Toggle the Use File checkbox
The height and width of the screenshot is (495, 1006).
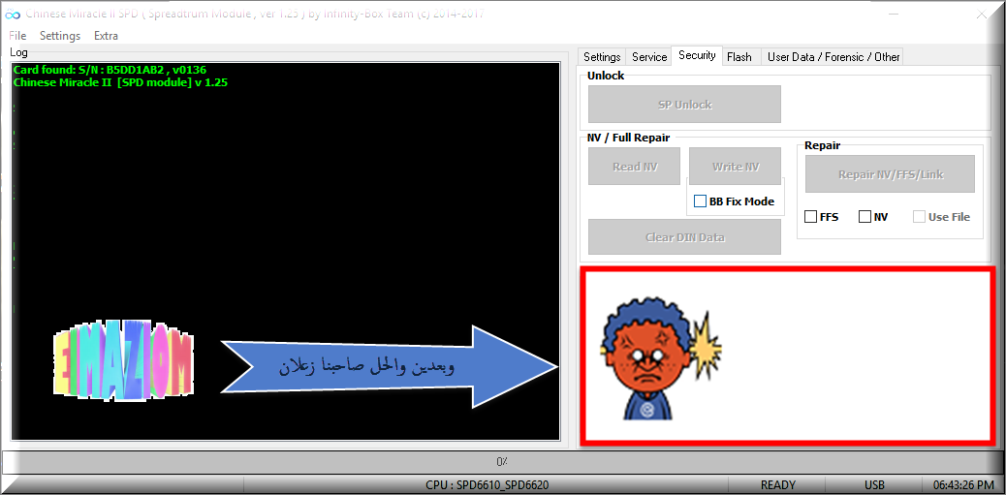pyautogui.click(x=919, y=217)
